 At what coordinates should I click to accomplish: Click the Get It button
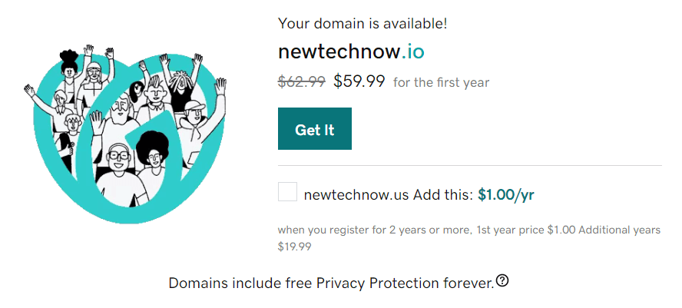click(314, 129)
